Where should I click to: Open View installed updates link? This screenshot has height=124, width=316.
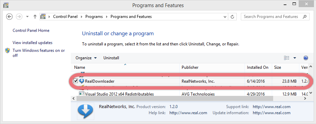pyautogui.click(x=32, y=43)
